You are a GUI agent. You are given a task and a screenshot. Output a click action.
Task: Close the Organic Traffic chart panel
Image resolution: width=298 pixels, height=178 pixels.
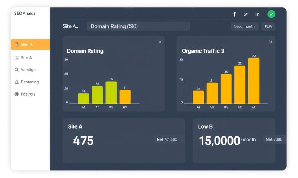(271, 42)
